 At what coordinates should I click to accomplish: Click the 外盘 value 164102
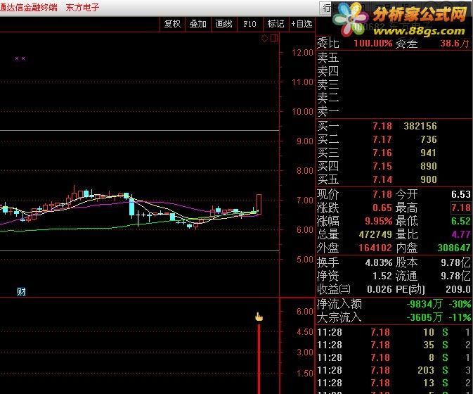[375, 248]
